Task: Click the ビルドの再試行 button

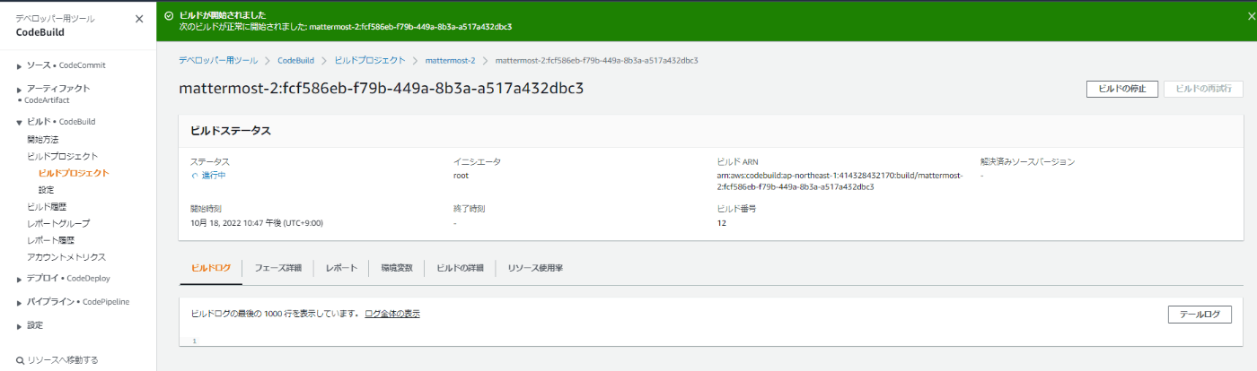Action: [x=1203, y=89]
